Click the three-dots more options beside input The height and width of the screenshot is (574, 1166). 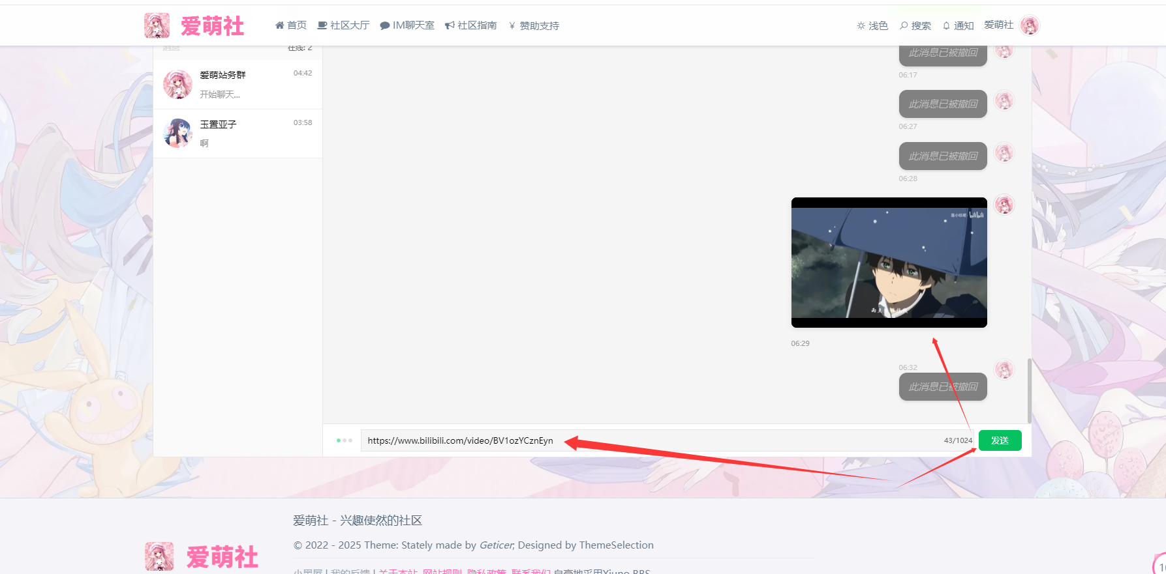pyautogui.click(x=344, y=440)
